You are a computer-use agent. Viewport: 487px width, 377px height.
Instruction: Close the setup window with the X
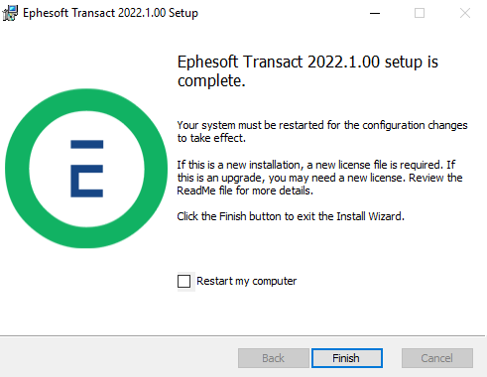[465, 13]
